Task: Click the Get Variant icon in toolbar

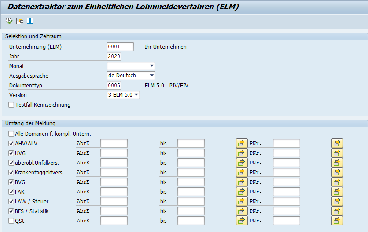Action: coord(20,21)
